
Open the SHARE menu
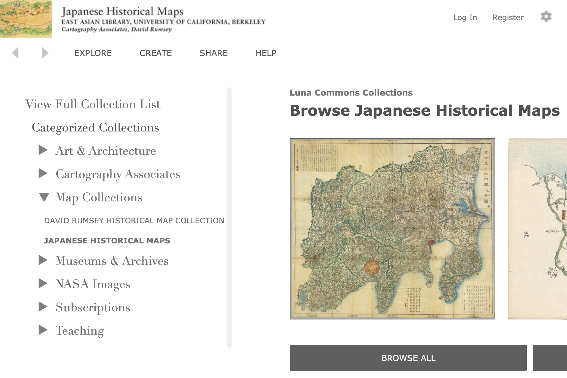pos(214,53)
